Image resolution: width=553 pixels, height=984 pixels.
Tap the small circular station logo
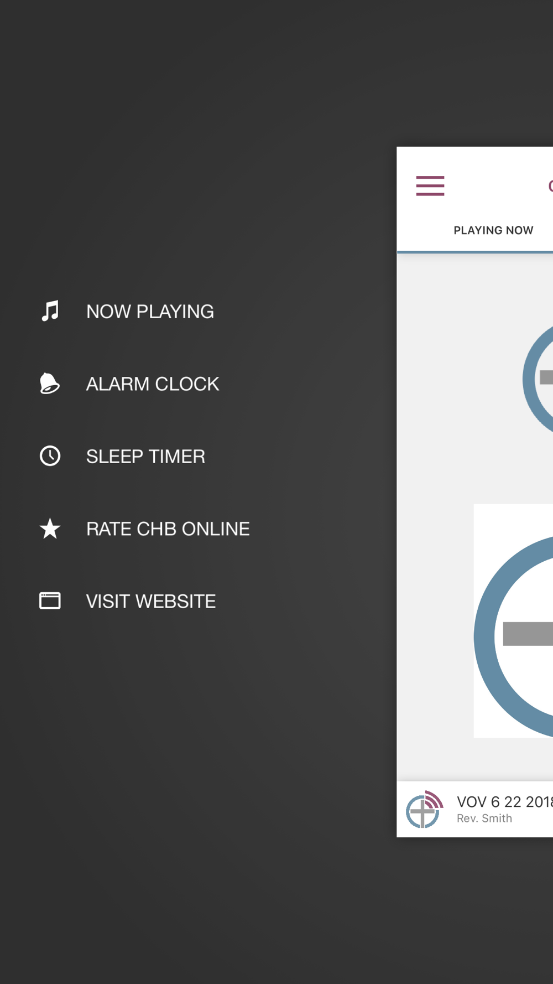pos(538,379)
